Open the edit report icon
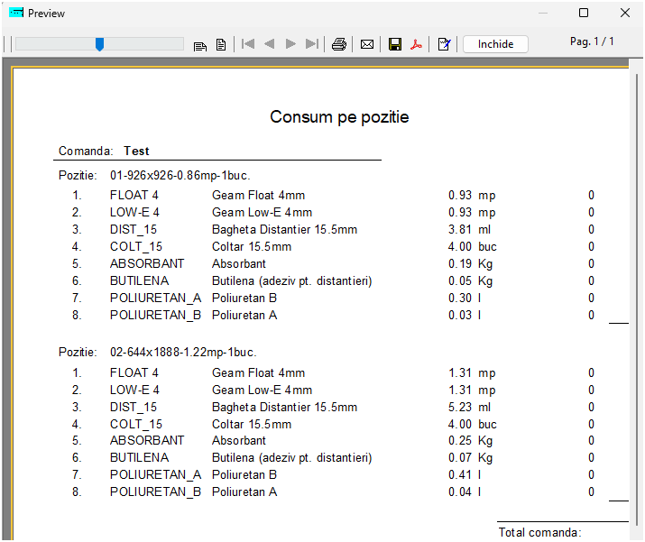645x542 pixels. [x=444, y=44]
